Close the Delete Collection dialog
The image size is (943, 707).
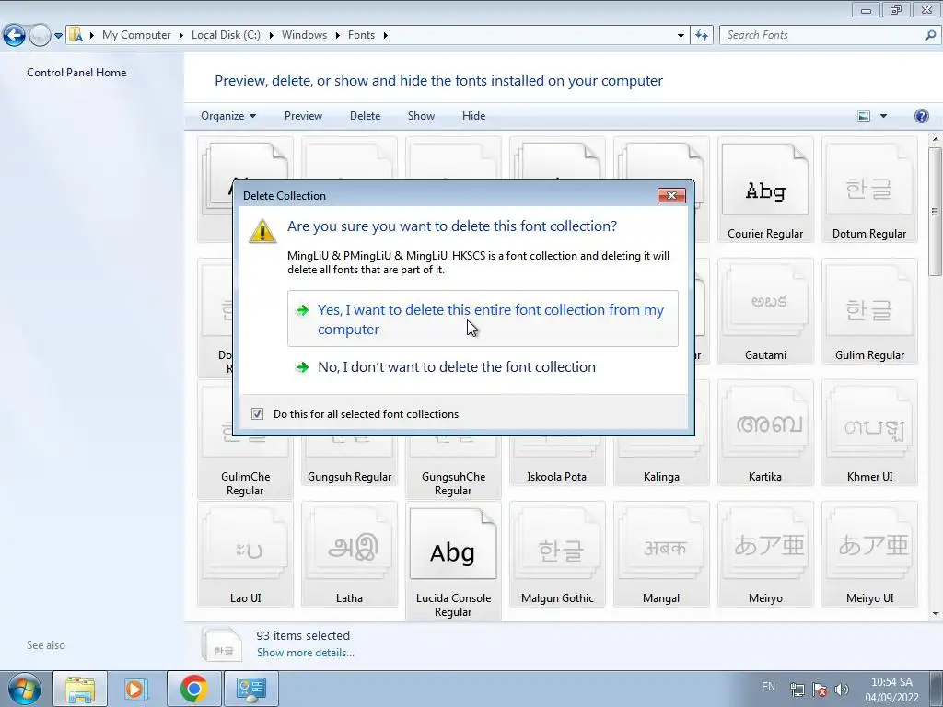click(671, 195)
